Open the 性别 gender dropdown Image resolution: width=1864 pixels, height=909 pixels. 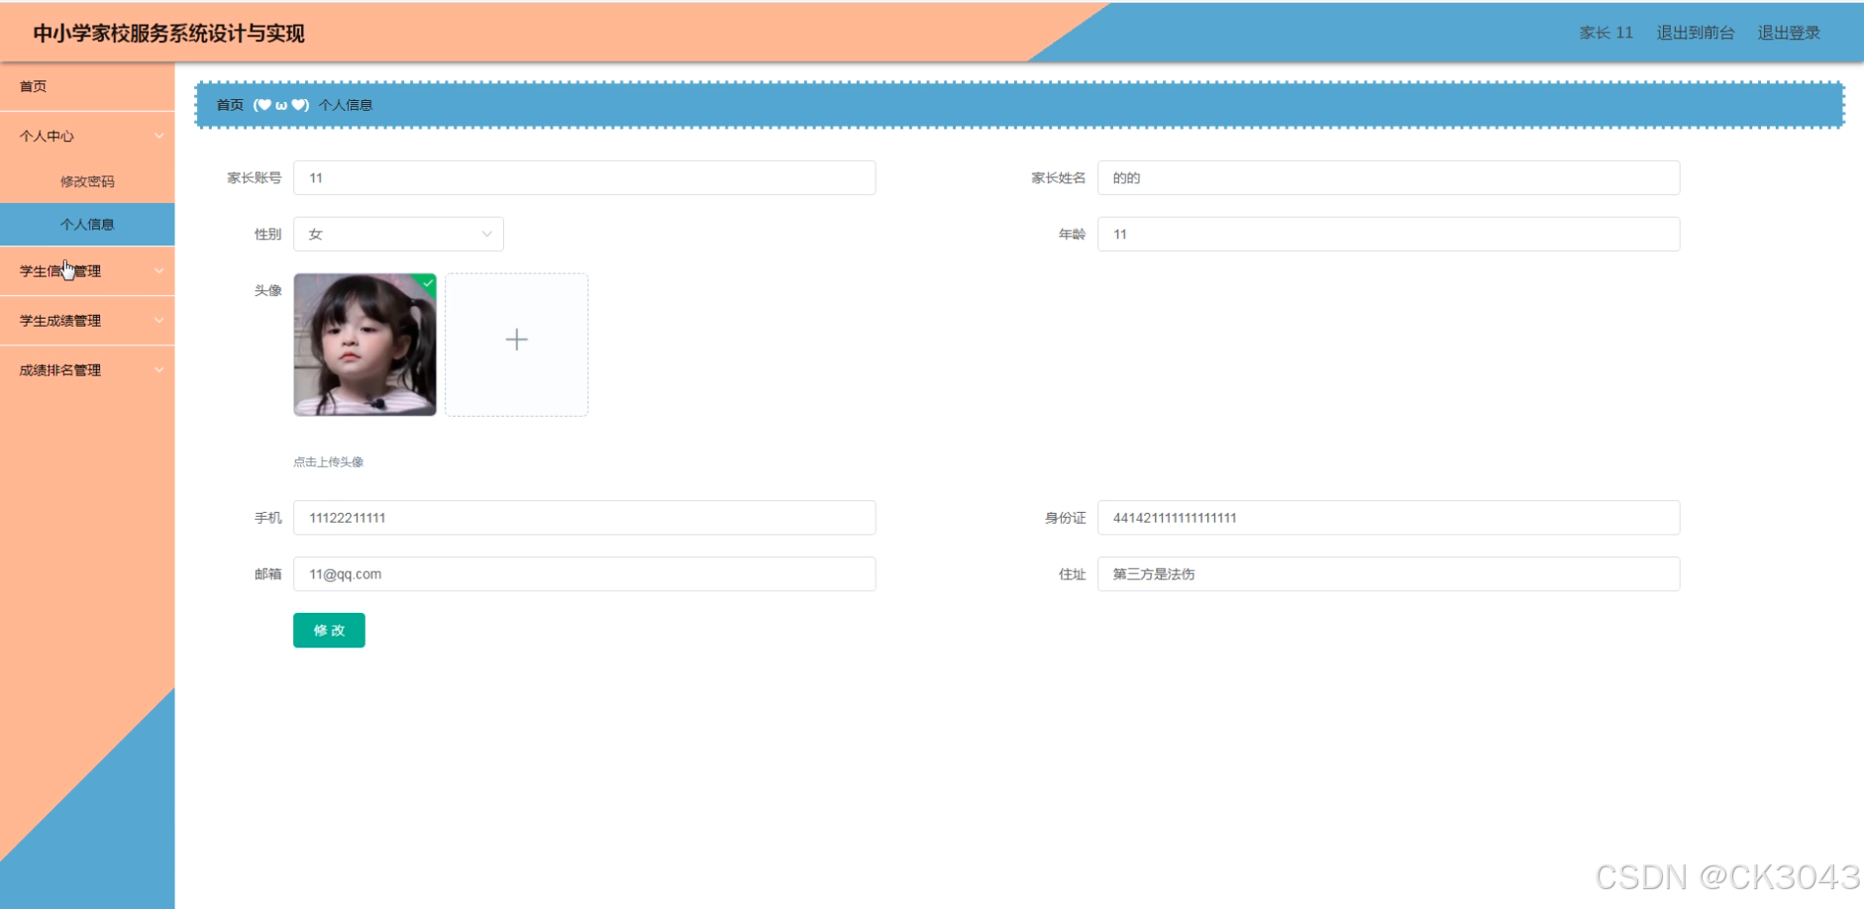(398, 234)
